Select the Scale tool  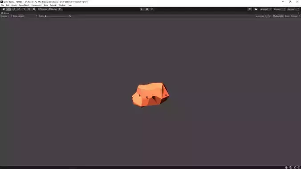[19, 9]
